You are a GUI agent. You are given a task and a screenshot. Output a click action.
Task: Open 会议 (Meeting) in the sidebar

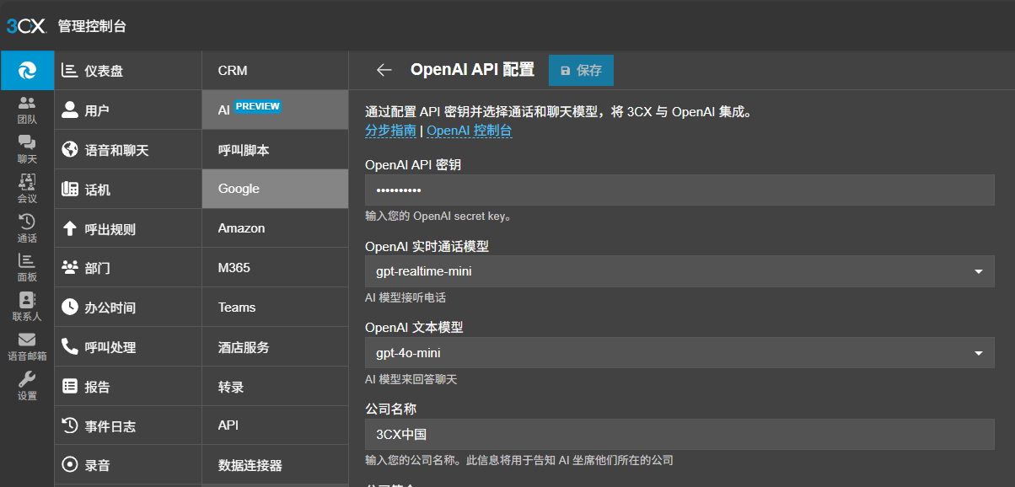(x=27, y=189)
